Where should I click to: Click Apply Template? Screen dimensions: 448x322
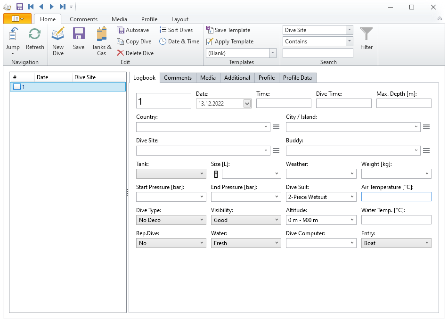point(230,41)
